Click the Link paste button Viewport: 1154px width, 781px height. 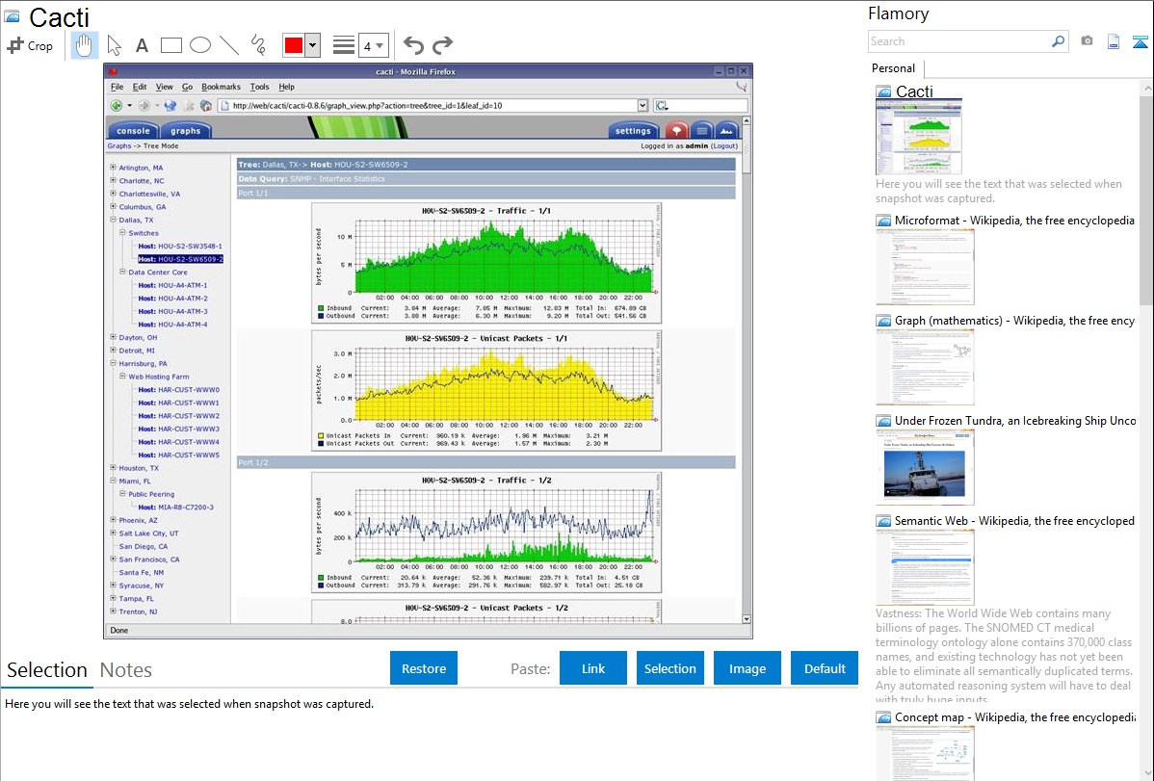click(593, 668)
